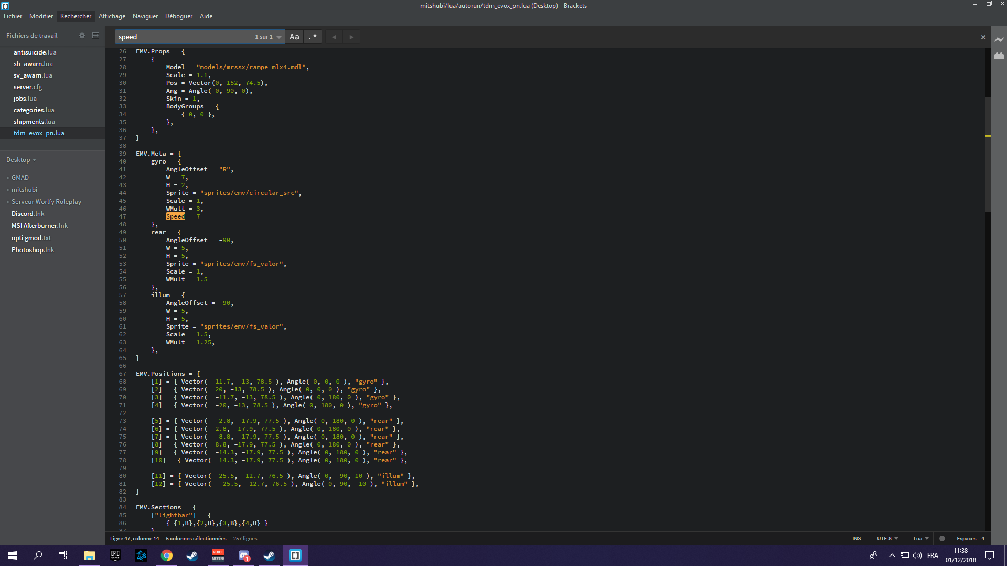1007x566 pixels.
Task: Open Google Chrome from taskbar
Action: 167,556
